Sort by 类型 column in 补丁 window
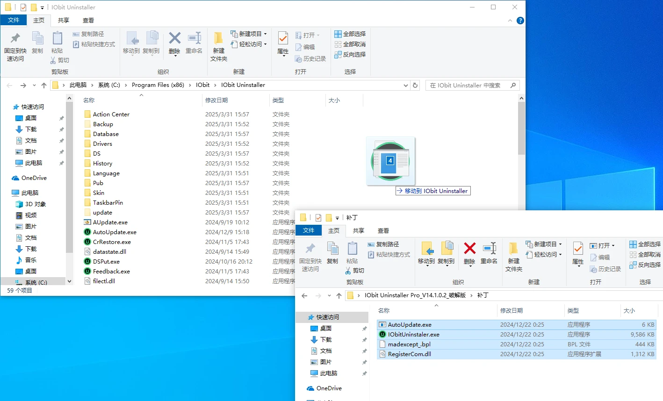The image size is (663, 401). click(592, 311)
